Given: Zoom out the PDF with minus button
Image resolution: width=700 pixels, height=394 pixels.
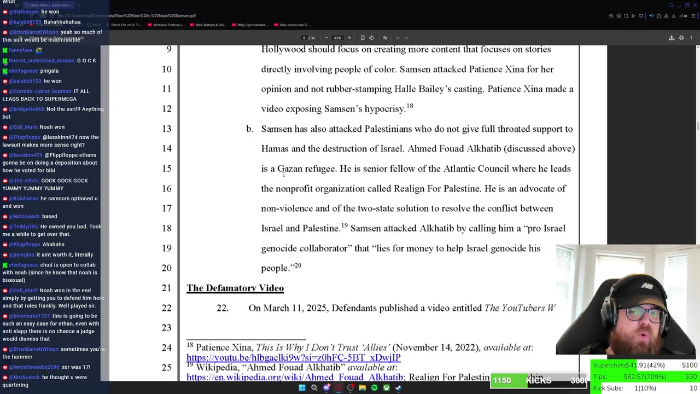Looking at the screenshot, I should point(326,38).
